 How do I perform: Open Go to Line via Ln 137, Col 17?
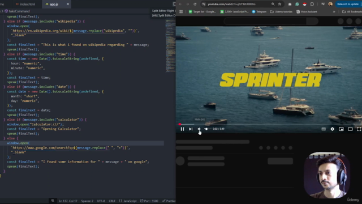68,201
